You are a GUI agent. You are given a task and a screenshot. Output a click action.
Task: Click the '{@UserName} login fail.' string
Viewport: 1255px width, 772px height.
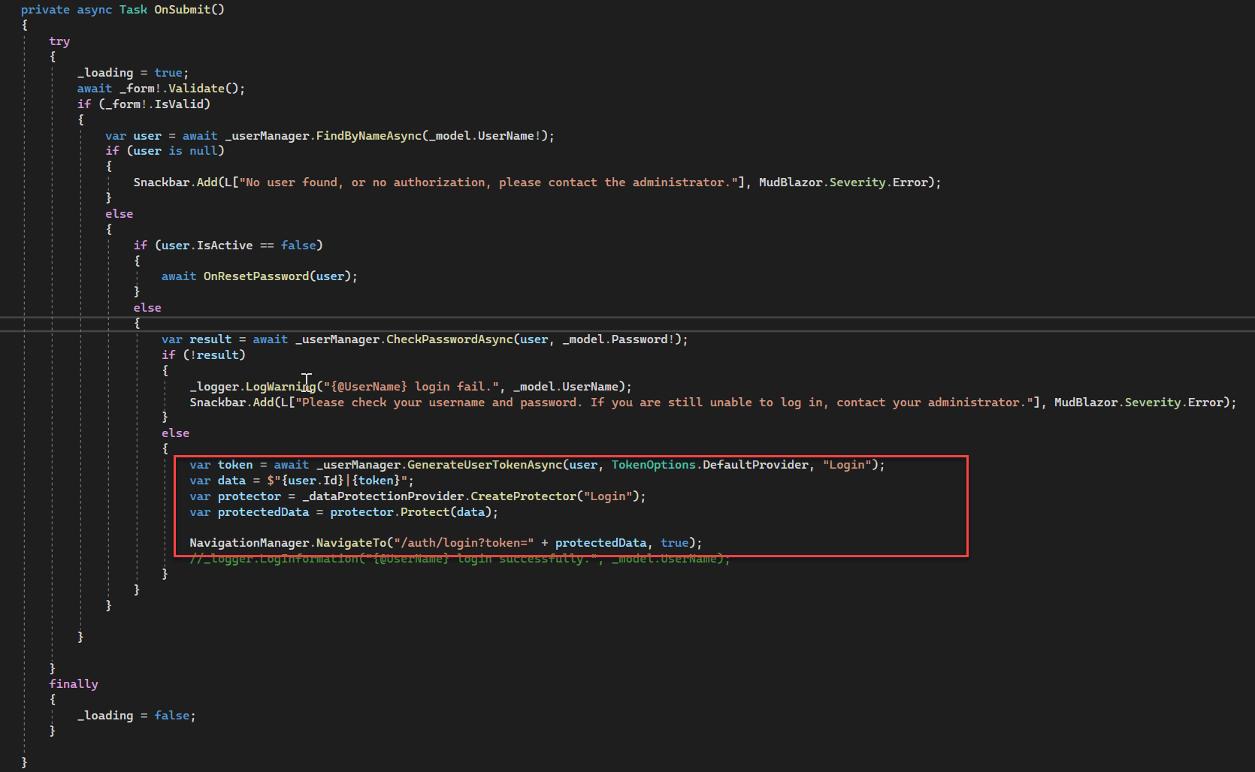tap(411, 387)
